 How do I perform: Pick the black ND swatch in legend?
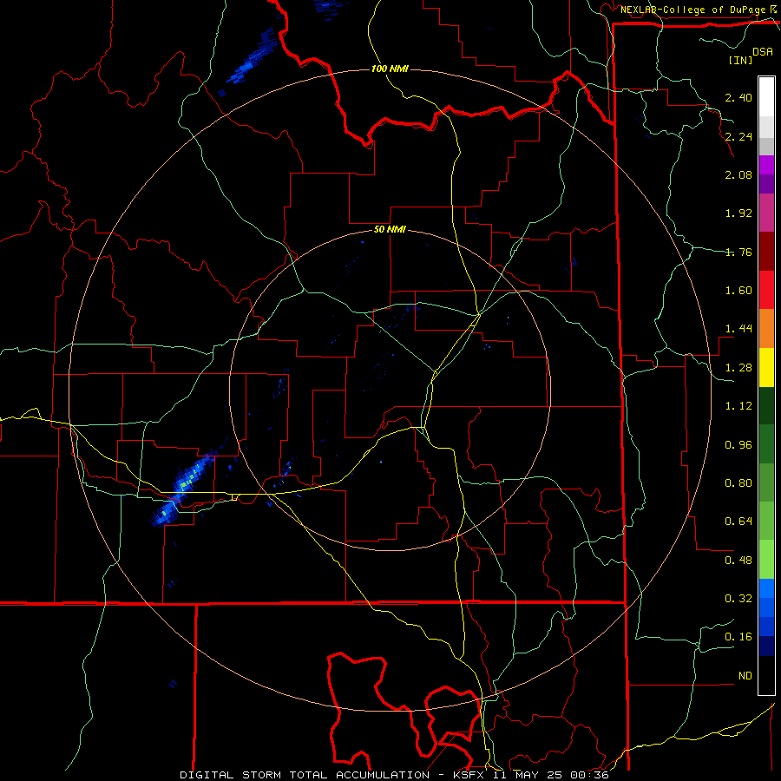tap(766, 675)
